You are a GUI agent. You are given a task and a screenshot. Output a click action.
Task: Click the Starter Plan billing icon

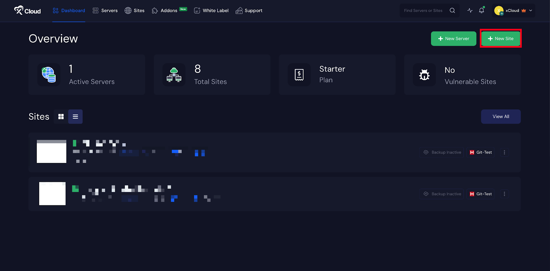[299, 75]
